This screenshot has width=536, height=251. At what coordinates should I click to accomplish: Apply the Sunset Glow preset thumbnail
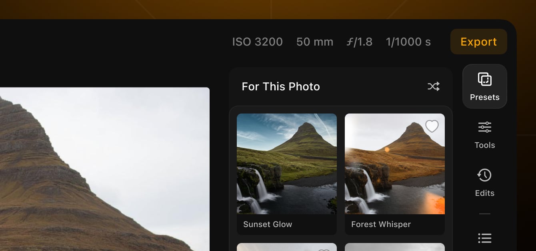pyautogui.click(x=287, y=164)
